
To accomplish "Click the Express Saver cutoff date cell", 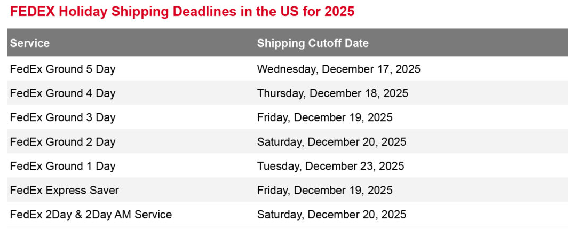I will click(x=324, y=191).
